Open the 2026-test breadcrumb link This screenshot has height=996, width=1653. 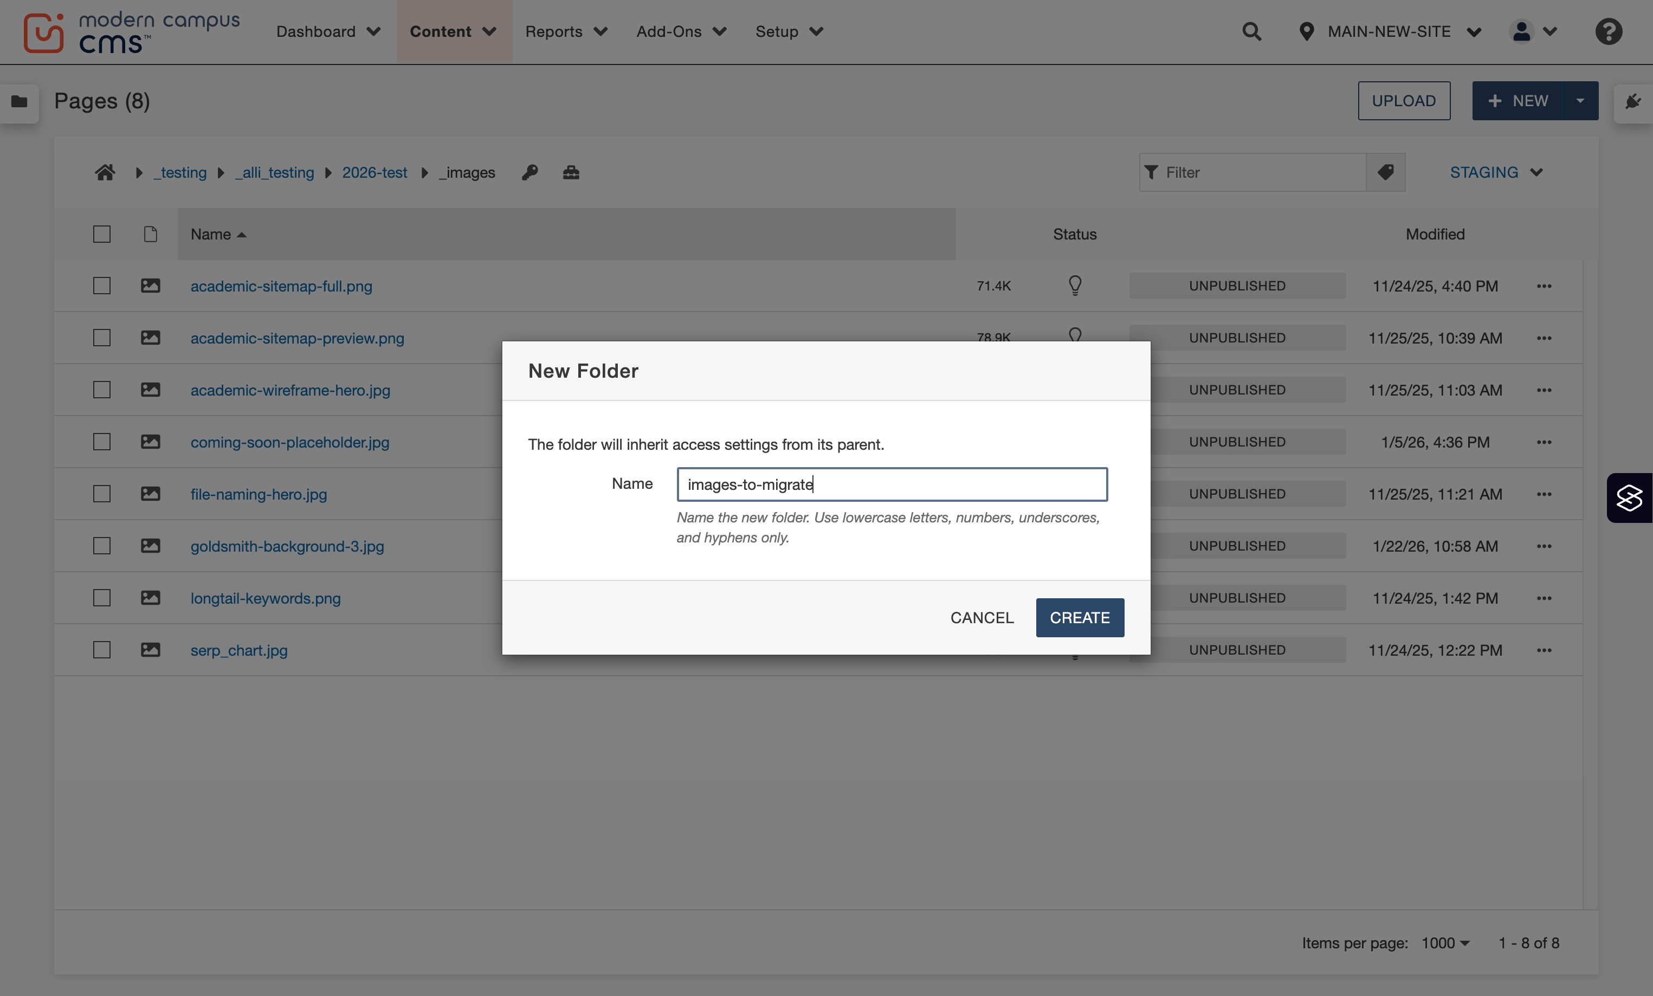click(x=374, y=172)
